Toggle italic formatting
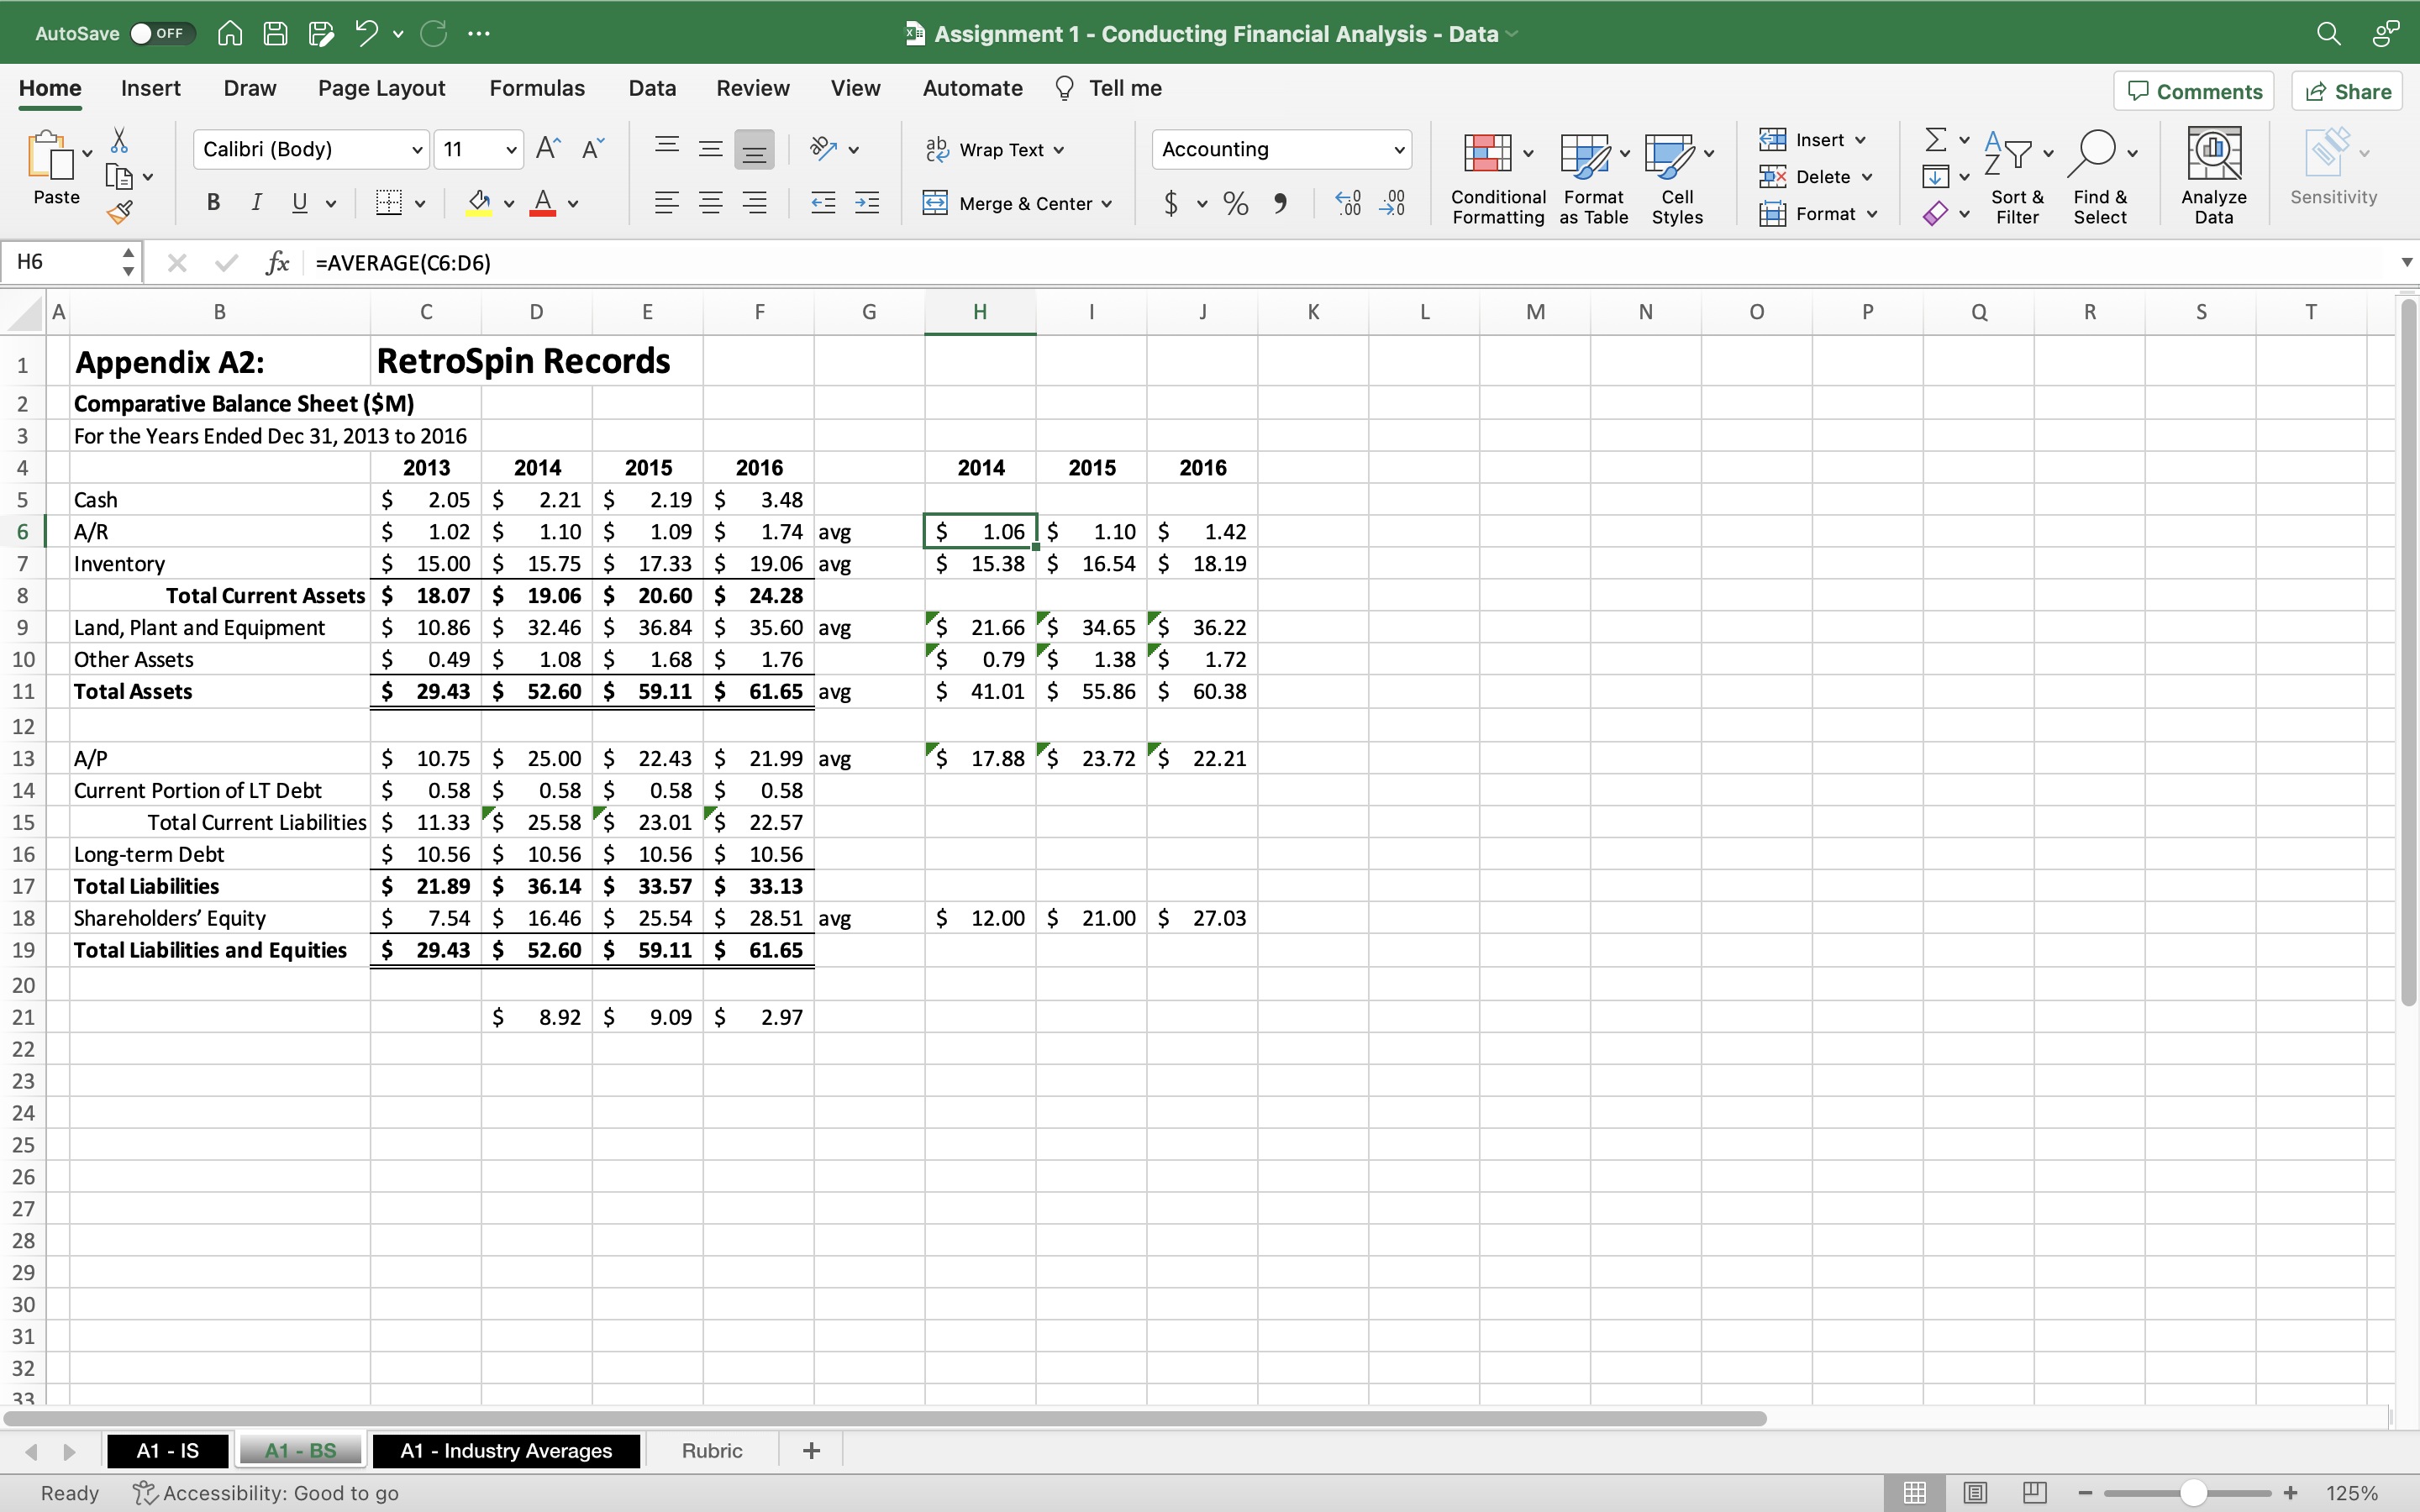The width and height of the screenshot is (2420, 1512). [256, 203]
